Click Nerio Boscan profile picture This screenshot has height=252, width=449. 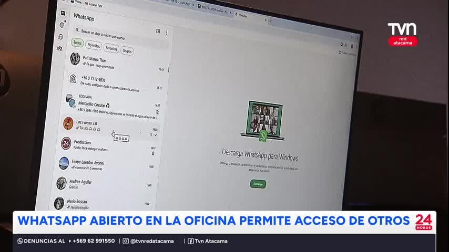coord(59,203)
